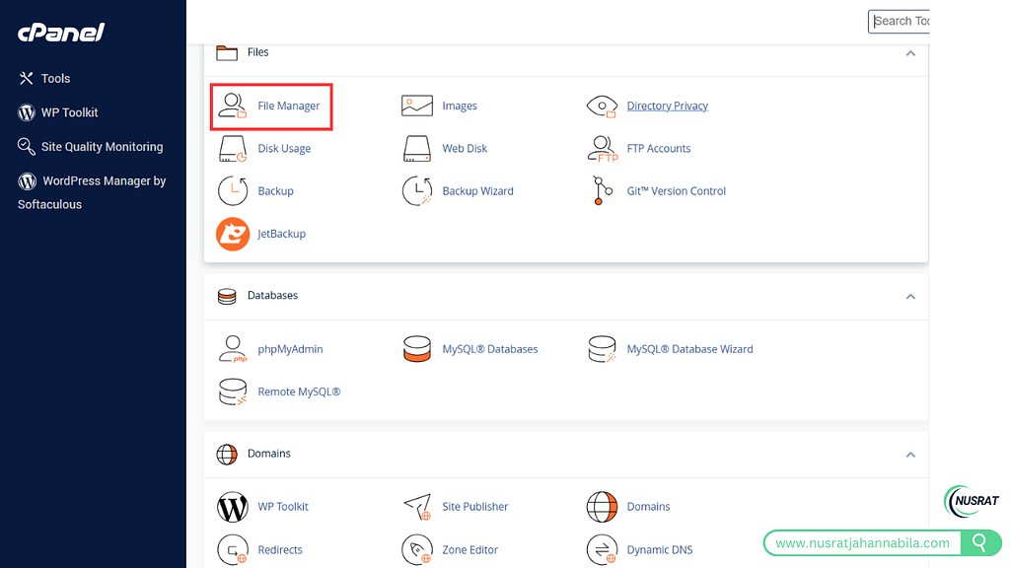The width and height of the screenshot is (1010, 568).
Task: Click the Tools wrench icon in sidebar
Action: (26, 79)
